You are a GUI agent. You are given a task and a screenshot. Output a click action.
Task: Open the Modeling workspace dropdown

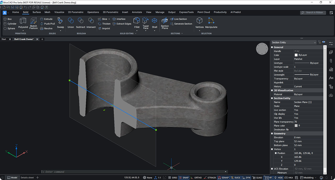click(x=308, y=178)
